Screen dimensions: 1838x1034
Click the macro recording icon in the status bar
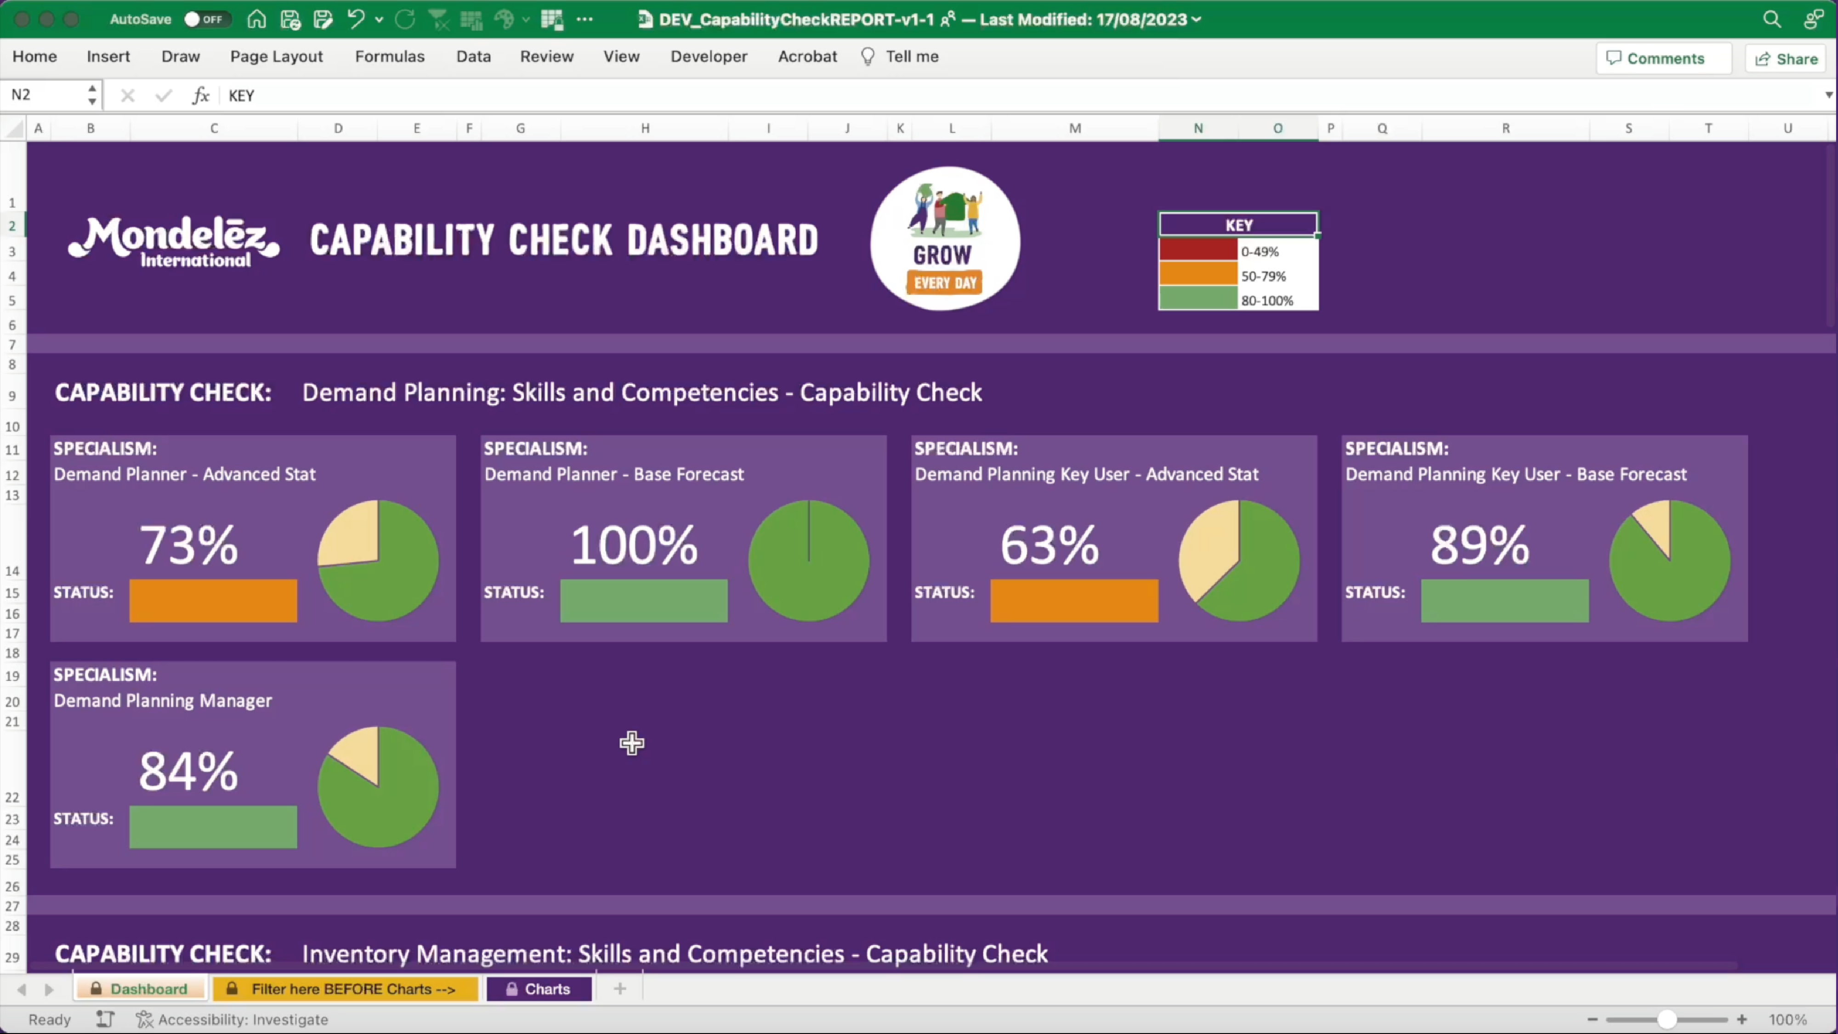click(106, 1019)
